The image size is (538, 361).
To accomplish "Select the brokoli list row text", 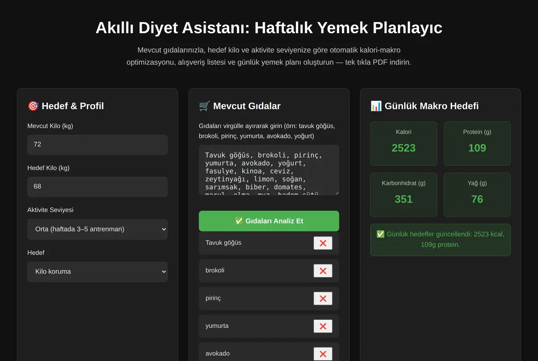I will point(215,271).
